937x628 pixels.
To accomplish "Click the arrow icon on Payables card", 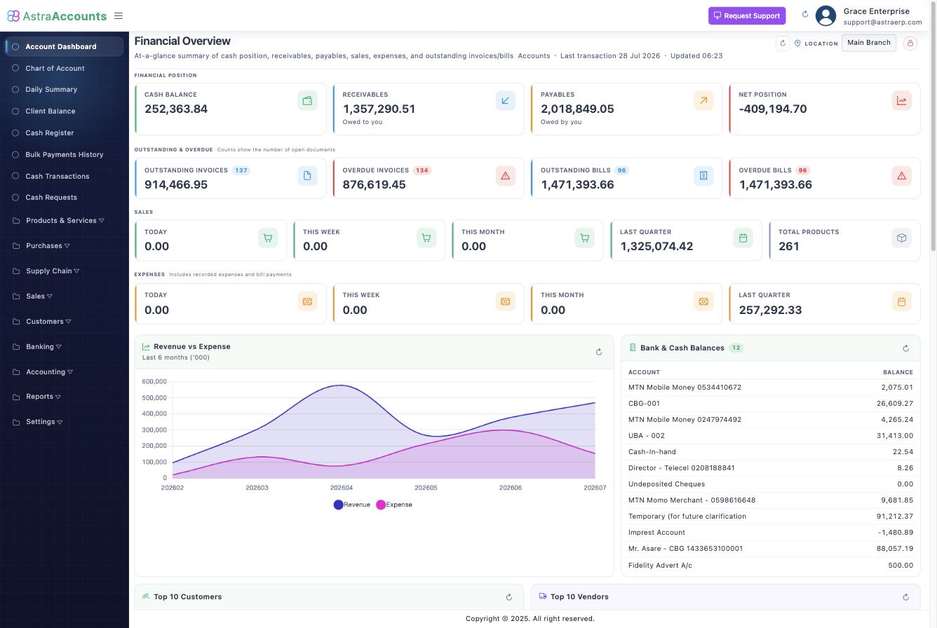I will 703,101.
